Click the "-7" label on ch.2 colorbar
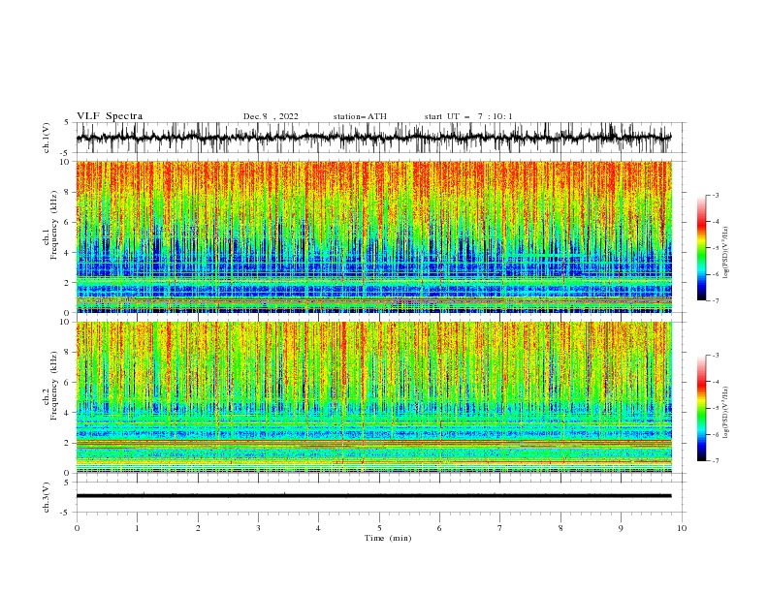The width and height of the screenshot is (768, 593). click(716, 461)
